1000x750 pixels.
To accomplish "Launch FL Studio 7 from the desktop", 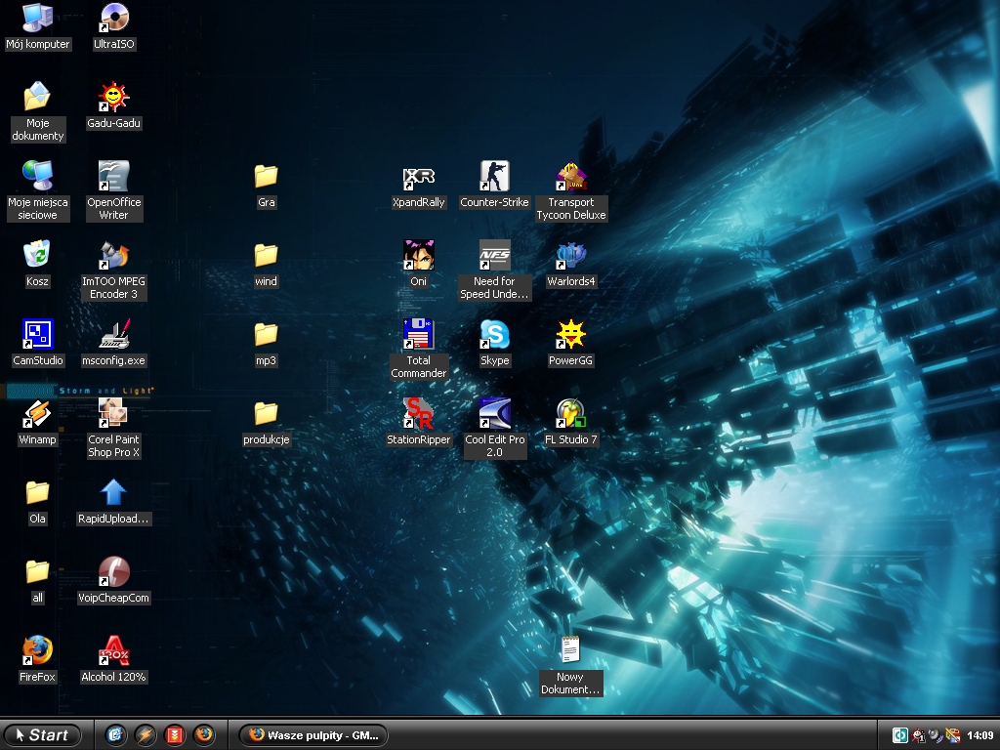I will (570, 414).
